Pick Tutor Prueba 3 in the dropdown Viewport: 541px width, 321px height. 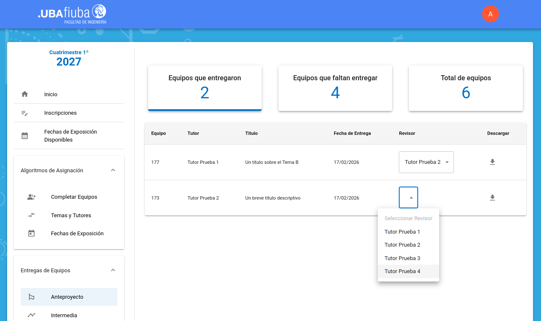[x=403, y=258]
